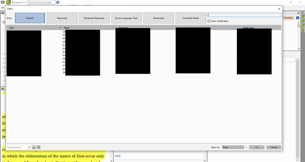Click the right panel scrollbar up arrow
The image size is (305, 162).
click(297, 59)
